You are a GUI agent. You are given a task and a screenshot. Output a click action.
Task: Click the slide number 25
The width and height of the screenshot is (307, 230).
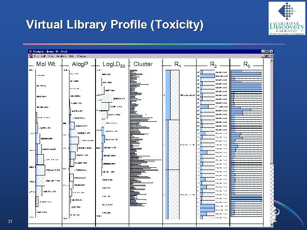[x=10, y=221]
